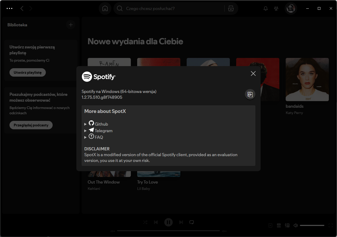Click "To proste, pomożemy Ci" text
This screenshot has height=237, width=337.
click(x=29, y=60)
